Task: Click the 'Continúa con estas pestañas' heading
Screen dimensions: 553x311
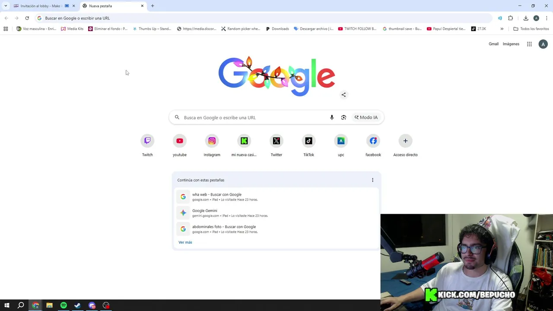Action: click(x=201, y=180)
